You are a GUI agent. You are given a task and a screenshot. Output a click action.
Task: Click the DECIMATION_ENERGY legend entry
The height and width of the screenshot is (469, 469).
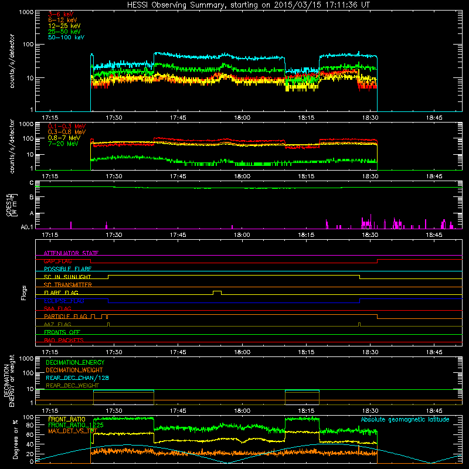tap(75, 362)
